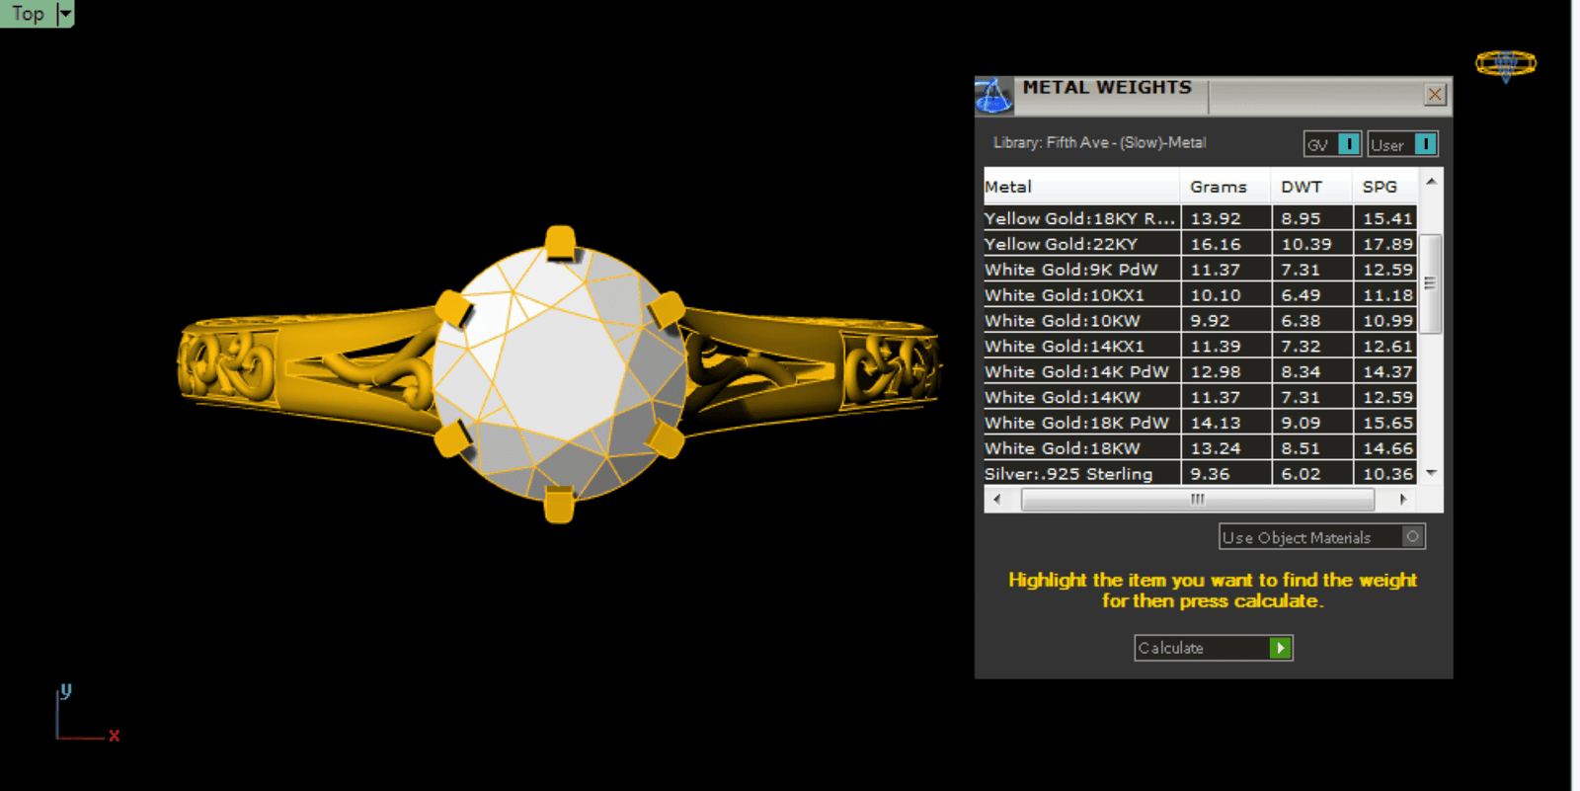Select the round diamond gemstone
The height and width of the screenshot is (791, 1580).
pyautogui.click(x=559, y=375)
